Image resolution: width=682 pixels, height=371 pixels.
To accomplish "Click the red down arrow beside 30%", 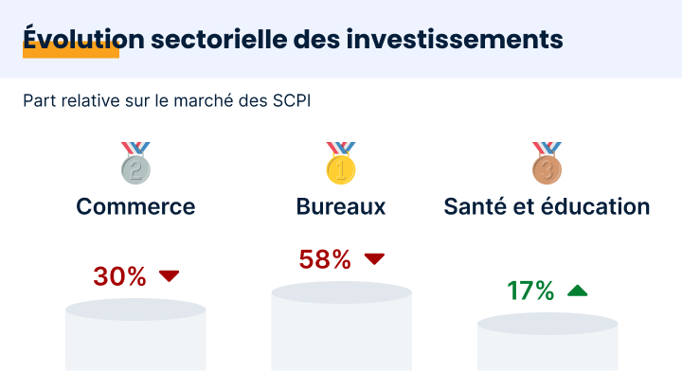I will (x=170, y=275).
